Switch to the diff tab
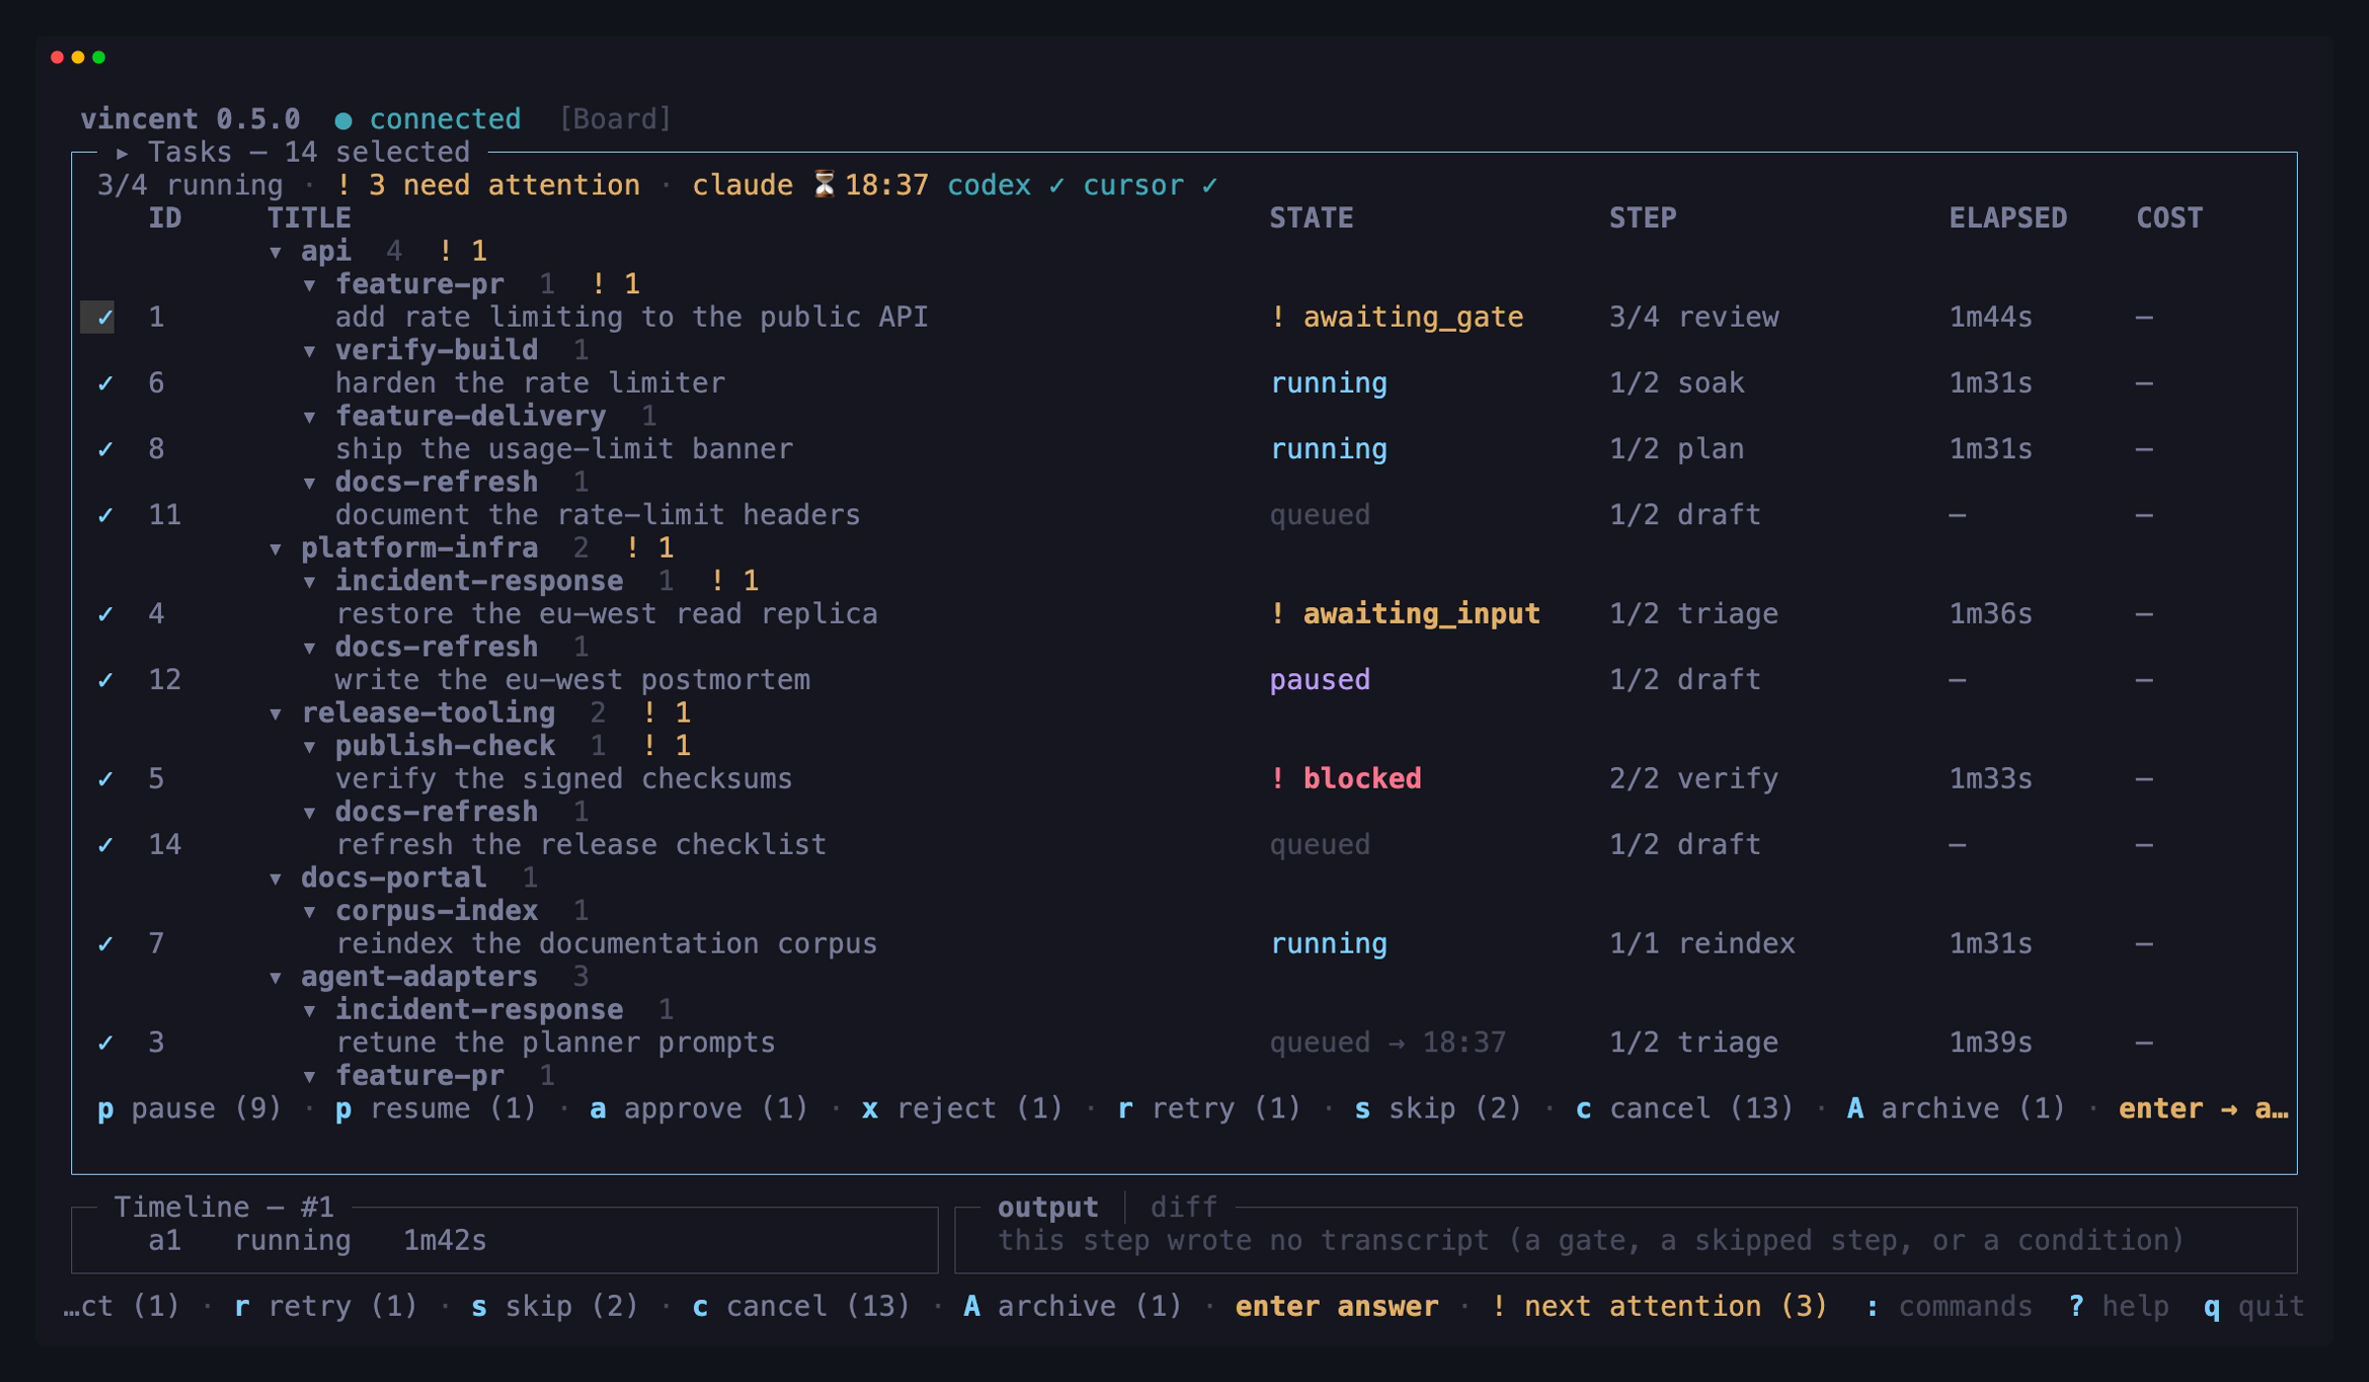Image resolution: width=2369 pixels, height=1382 pixels. (x=1184, y=1207)
